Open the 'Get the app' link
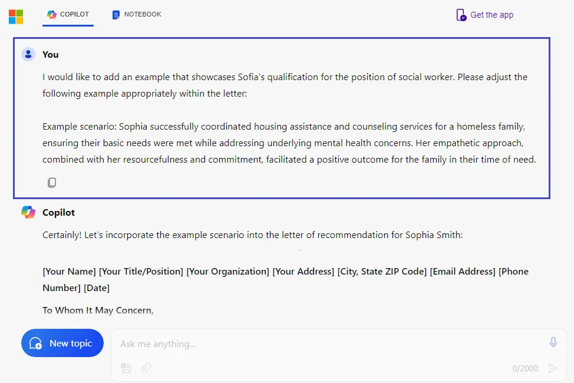 pos(490,15)
